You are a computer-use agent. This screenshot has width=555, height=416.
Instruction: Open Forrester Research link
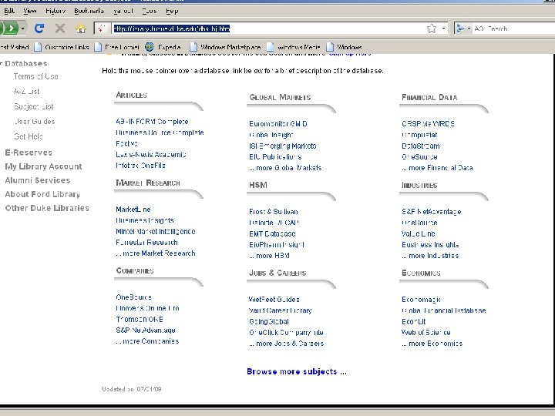click(x=146, y=243)
